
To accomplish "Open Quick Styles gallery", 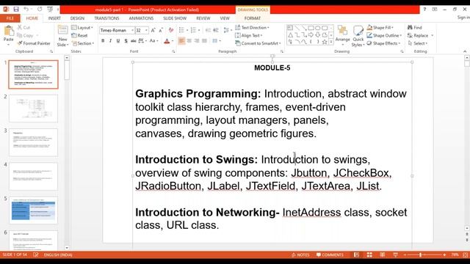I will coord(358,36).
